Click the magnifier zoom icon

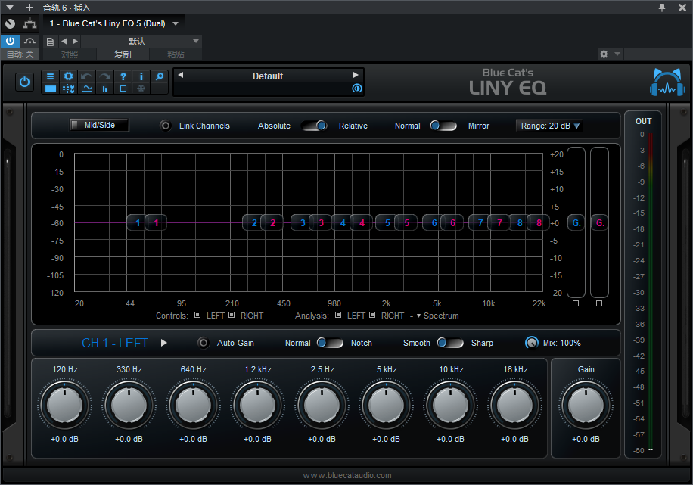pos(159,76)
